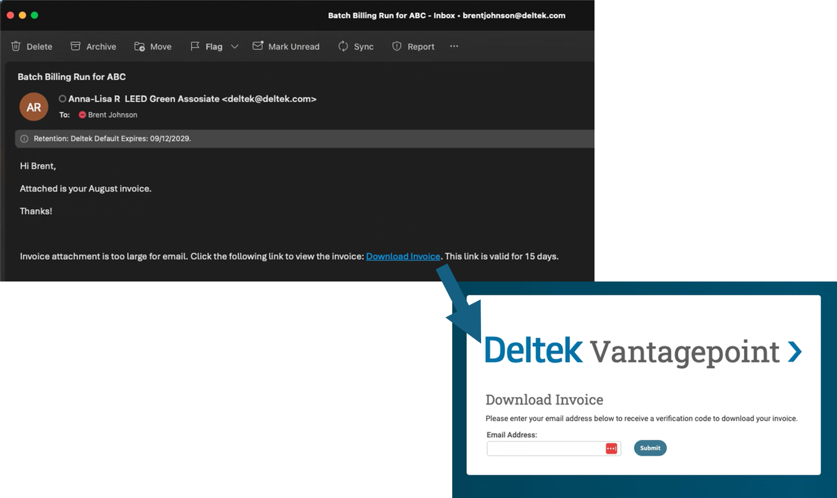Click the Mark Unread envelope icon

pos(258,45)
